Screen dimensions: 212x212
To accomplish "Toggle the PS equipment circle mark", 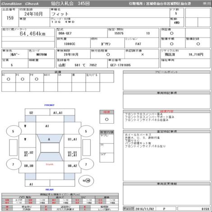I will [x=23, y=79].
